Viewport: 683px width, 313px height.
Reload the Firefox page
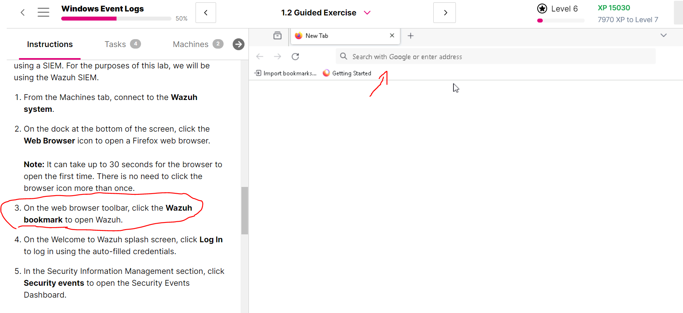pyautogui.click(x=295, y=57)
